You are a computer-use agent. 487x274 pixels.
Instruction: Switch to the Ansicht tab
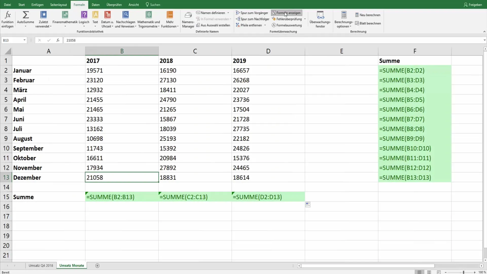(134, 5)
